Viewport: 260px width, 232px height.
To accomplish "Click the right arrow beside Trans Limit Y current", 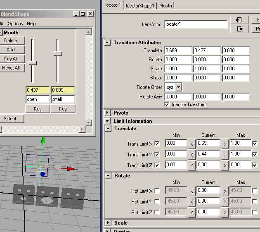I will (x=225, y=155).
